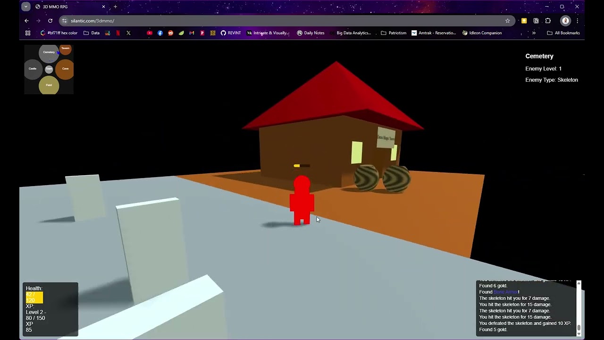Open the Daily Notes bookmark
Screen dimensions: 604x340
tap(310, 33)
